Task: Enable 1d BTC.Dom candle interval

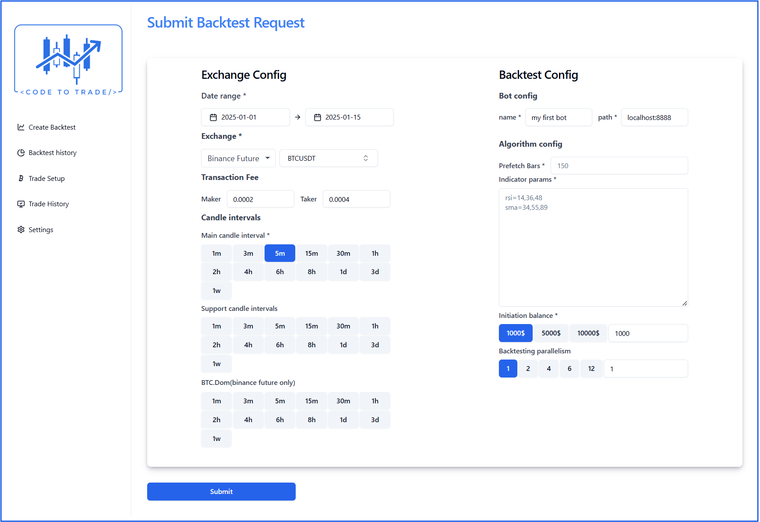Action: tap(343, 420)
